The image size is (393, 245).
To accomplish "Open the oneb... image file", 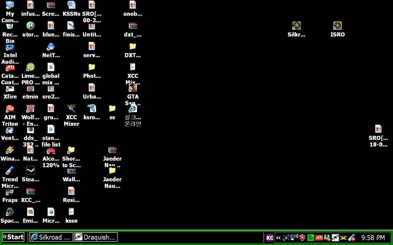I will click(132, 5).
